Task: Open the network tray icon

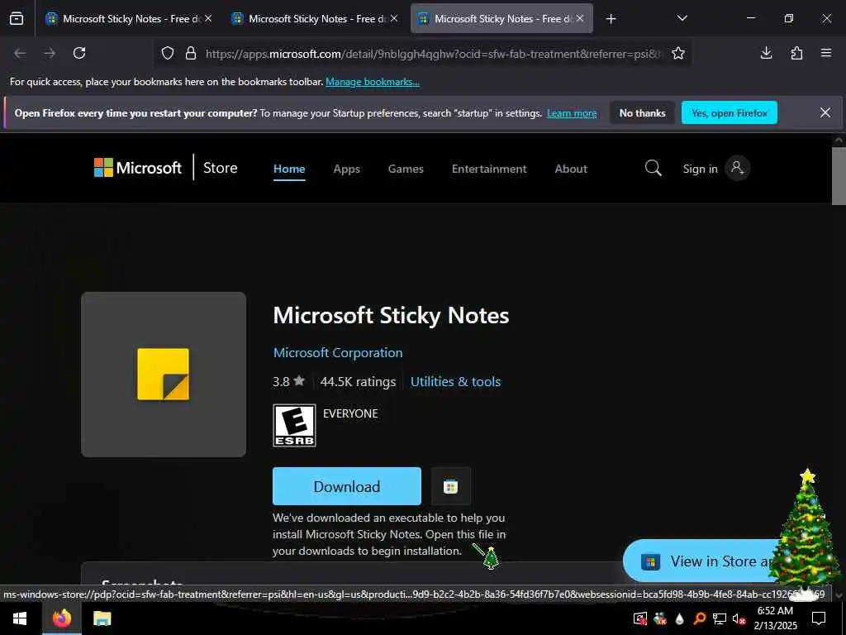Action: click(720, 618)
